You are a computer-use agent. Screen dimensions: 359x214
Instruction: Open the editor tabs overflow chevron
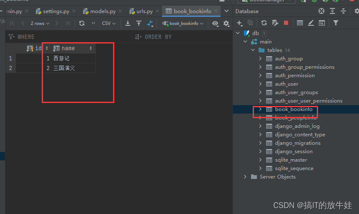227,11
